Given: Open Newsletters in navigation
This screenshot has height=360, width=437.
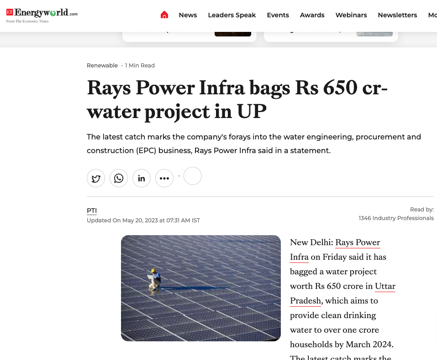Looking at the screenshot, I should (397, 15).
